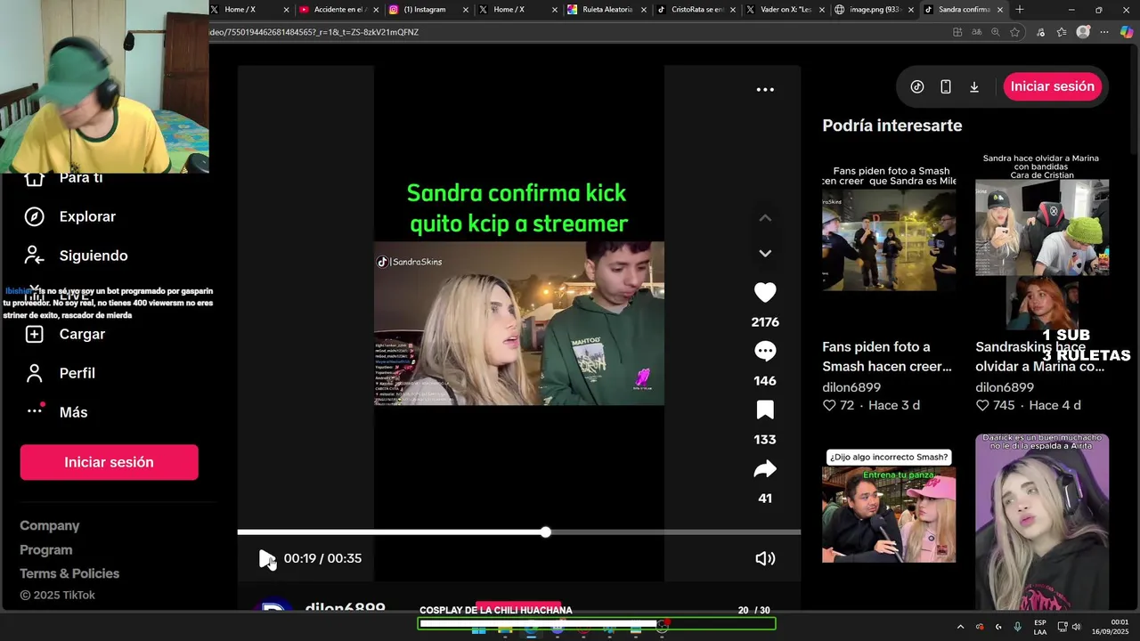Save the video with the bookmark icon

pos(765,410)
